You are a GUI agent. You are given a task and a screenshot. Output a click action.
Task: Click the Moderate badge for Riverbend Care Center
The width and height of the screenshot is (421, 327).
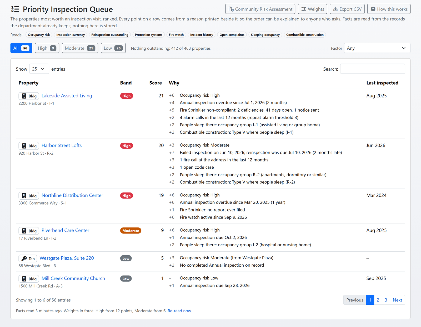(x=131, y=231)
